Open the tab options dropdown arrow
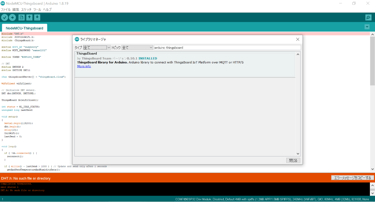The image size is (375, 202). 367,27
